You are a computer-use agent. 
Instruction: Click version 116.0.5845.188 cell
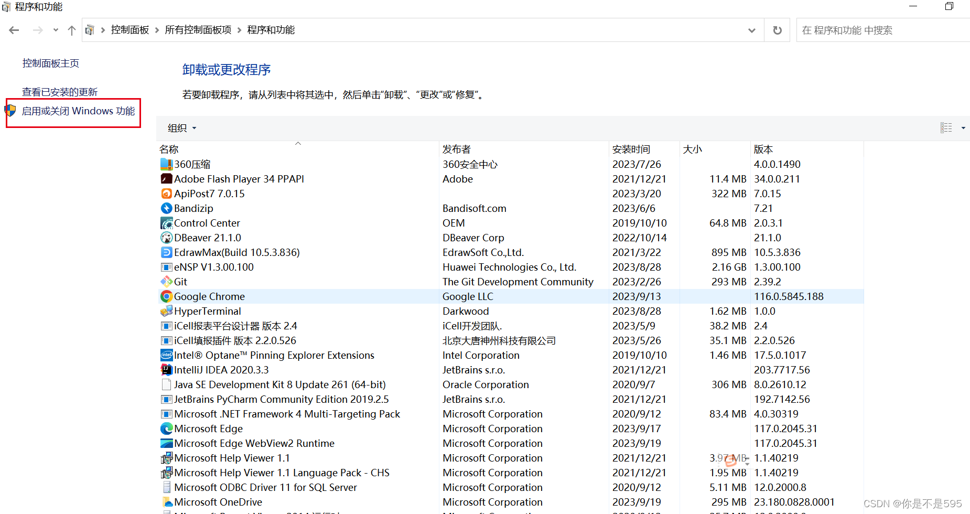(789, 296)
